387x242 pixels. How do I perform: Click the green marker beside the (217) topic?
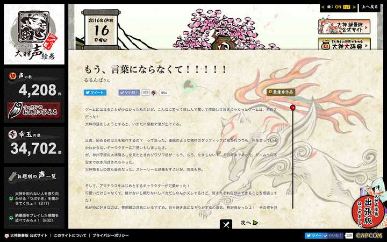[11, 198]
